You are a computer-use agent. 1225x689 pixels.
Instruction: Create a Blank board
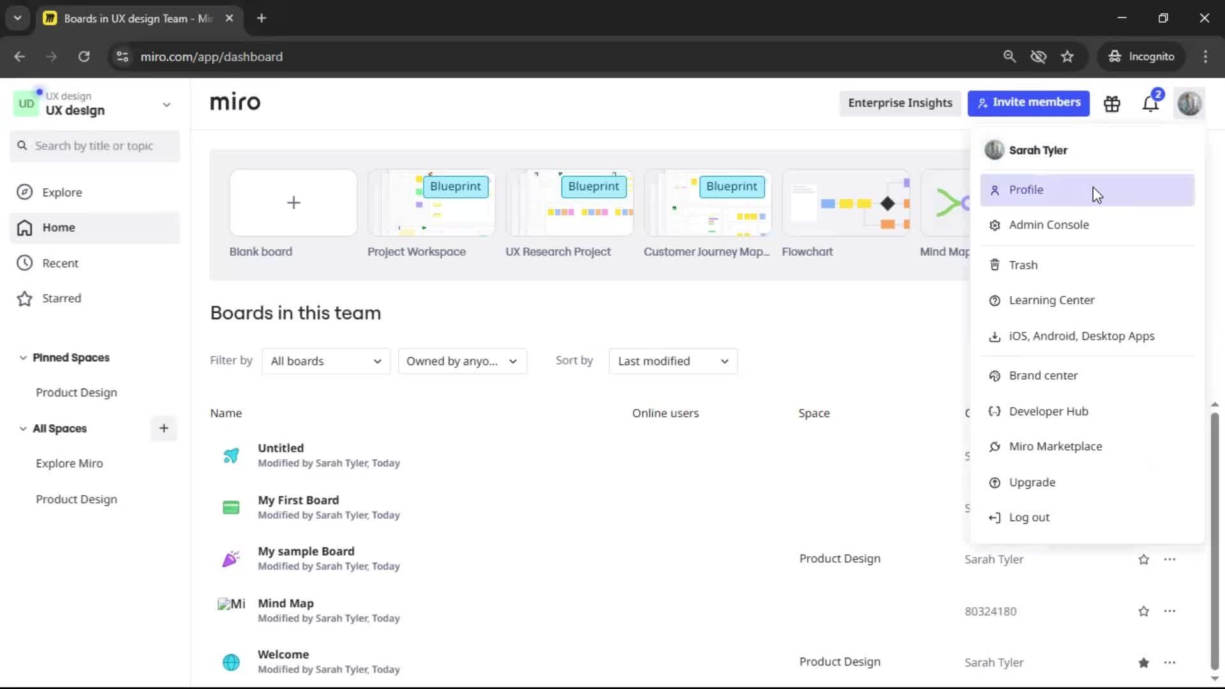click(x=293, y=203)
